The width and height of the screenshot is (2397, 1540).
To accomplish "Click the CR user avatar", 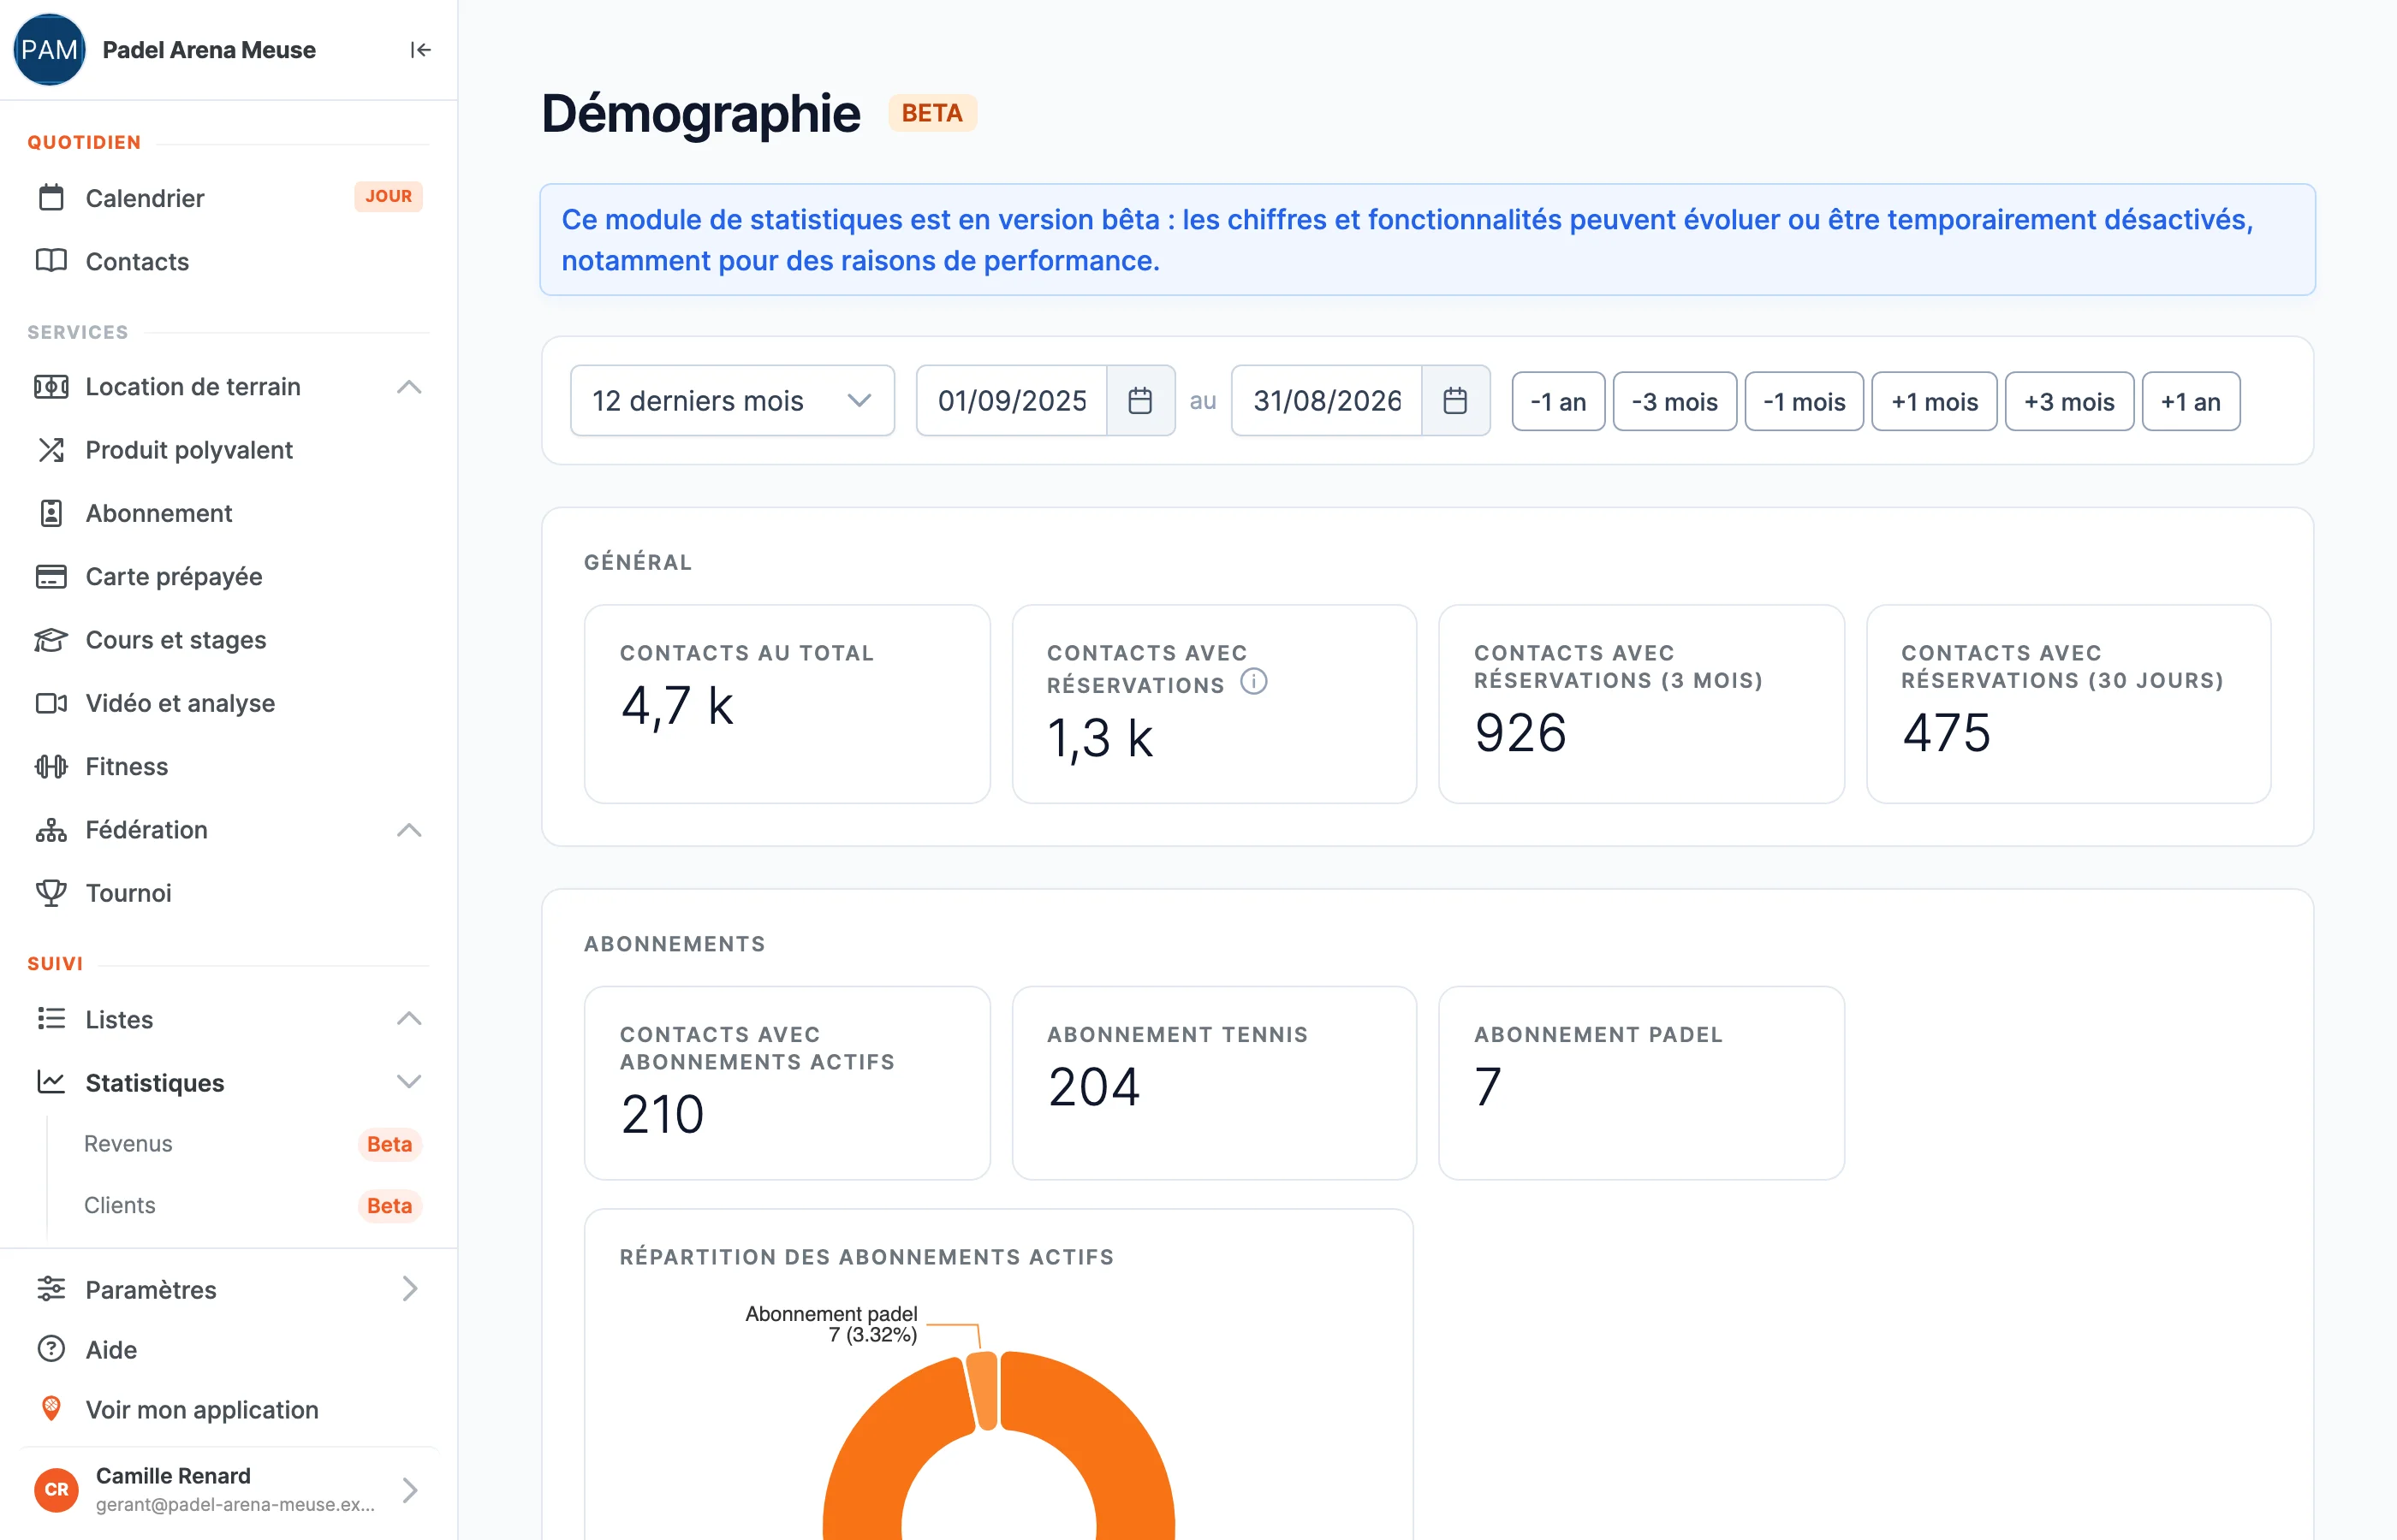I will coord(56,1489).
